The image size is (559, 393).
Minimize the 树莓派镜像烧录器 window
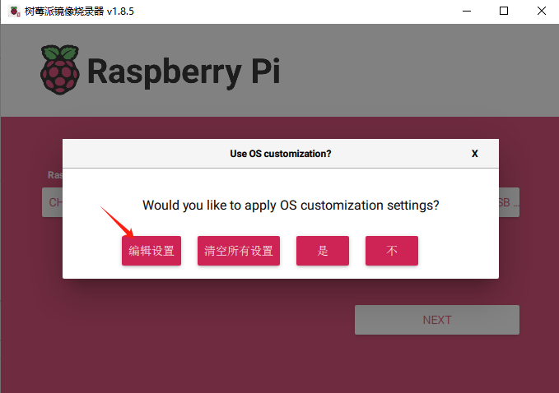[x=467, y=11]
